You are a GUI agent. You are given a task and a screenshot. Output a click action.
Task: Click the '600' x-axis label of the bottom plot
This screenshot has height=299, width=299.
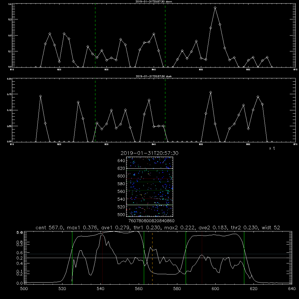(x=216, y=289)
